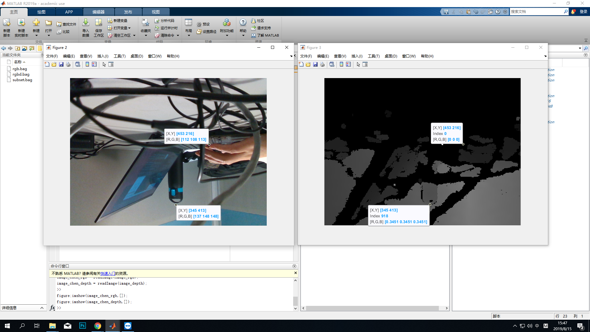
Task: Toggle Insert Legend in Figure 2 toolbar
Action: 94,65
